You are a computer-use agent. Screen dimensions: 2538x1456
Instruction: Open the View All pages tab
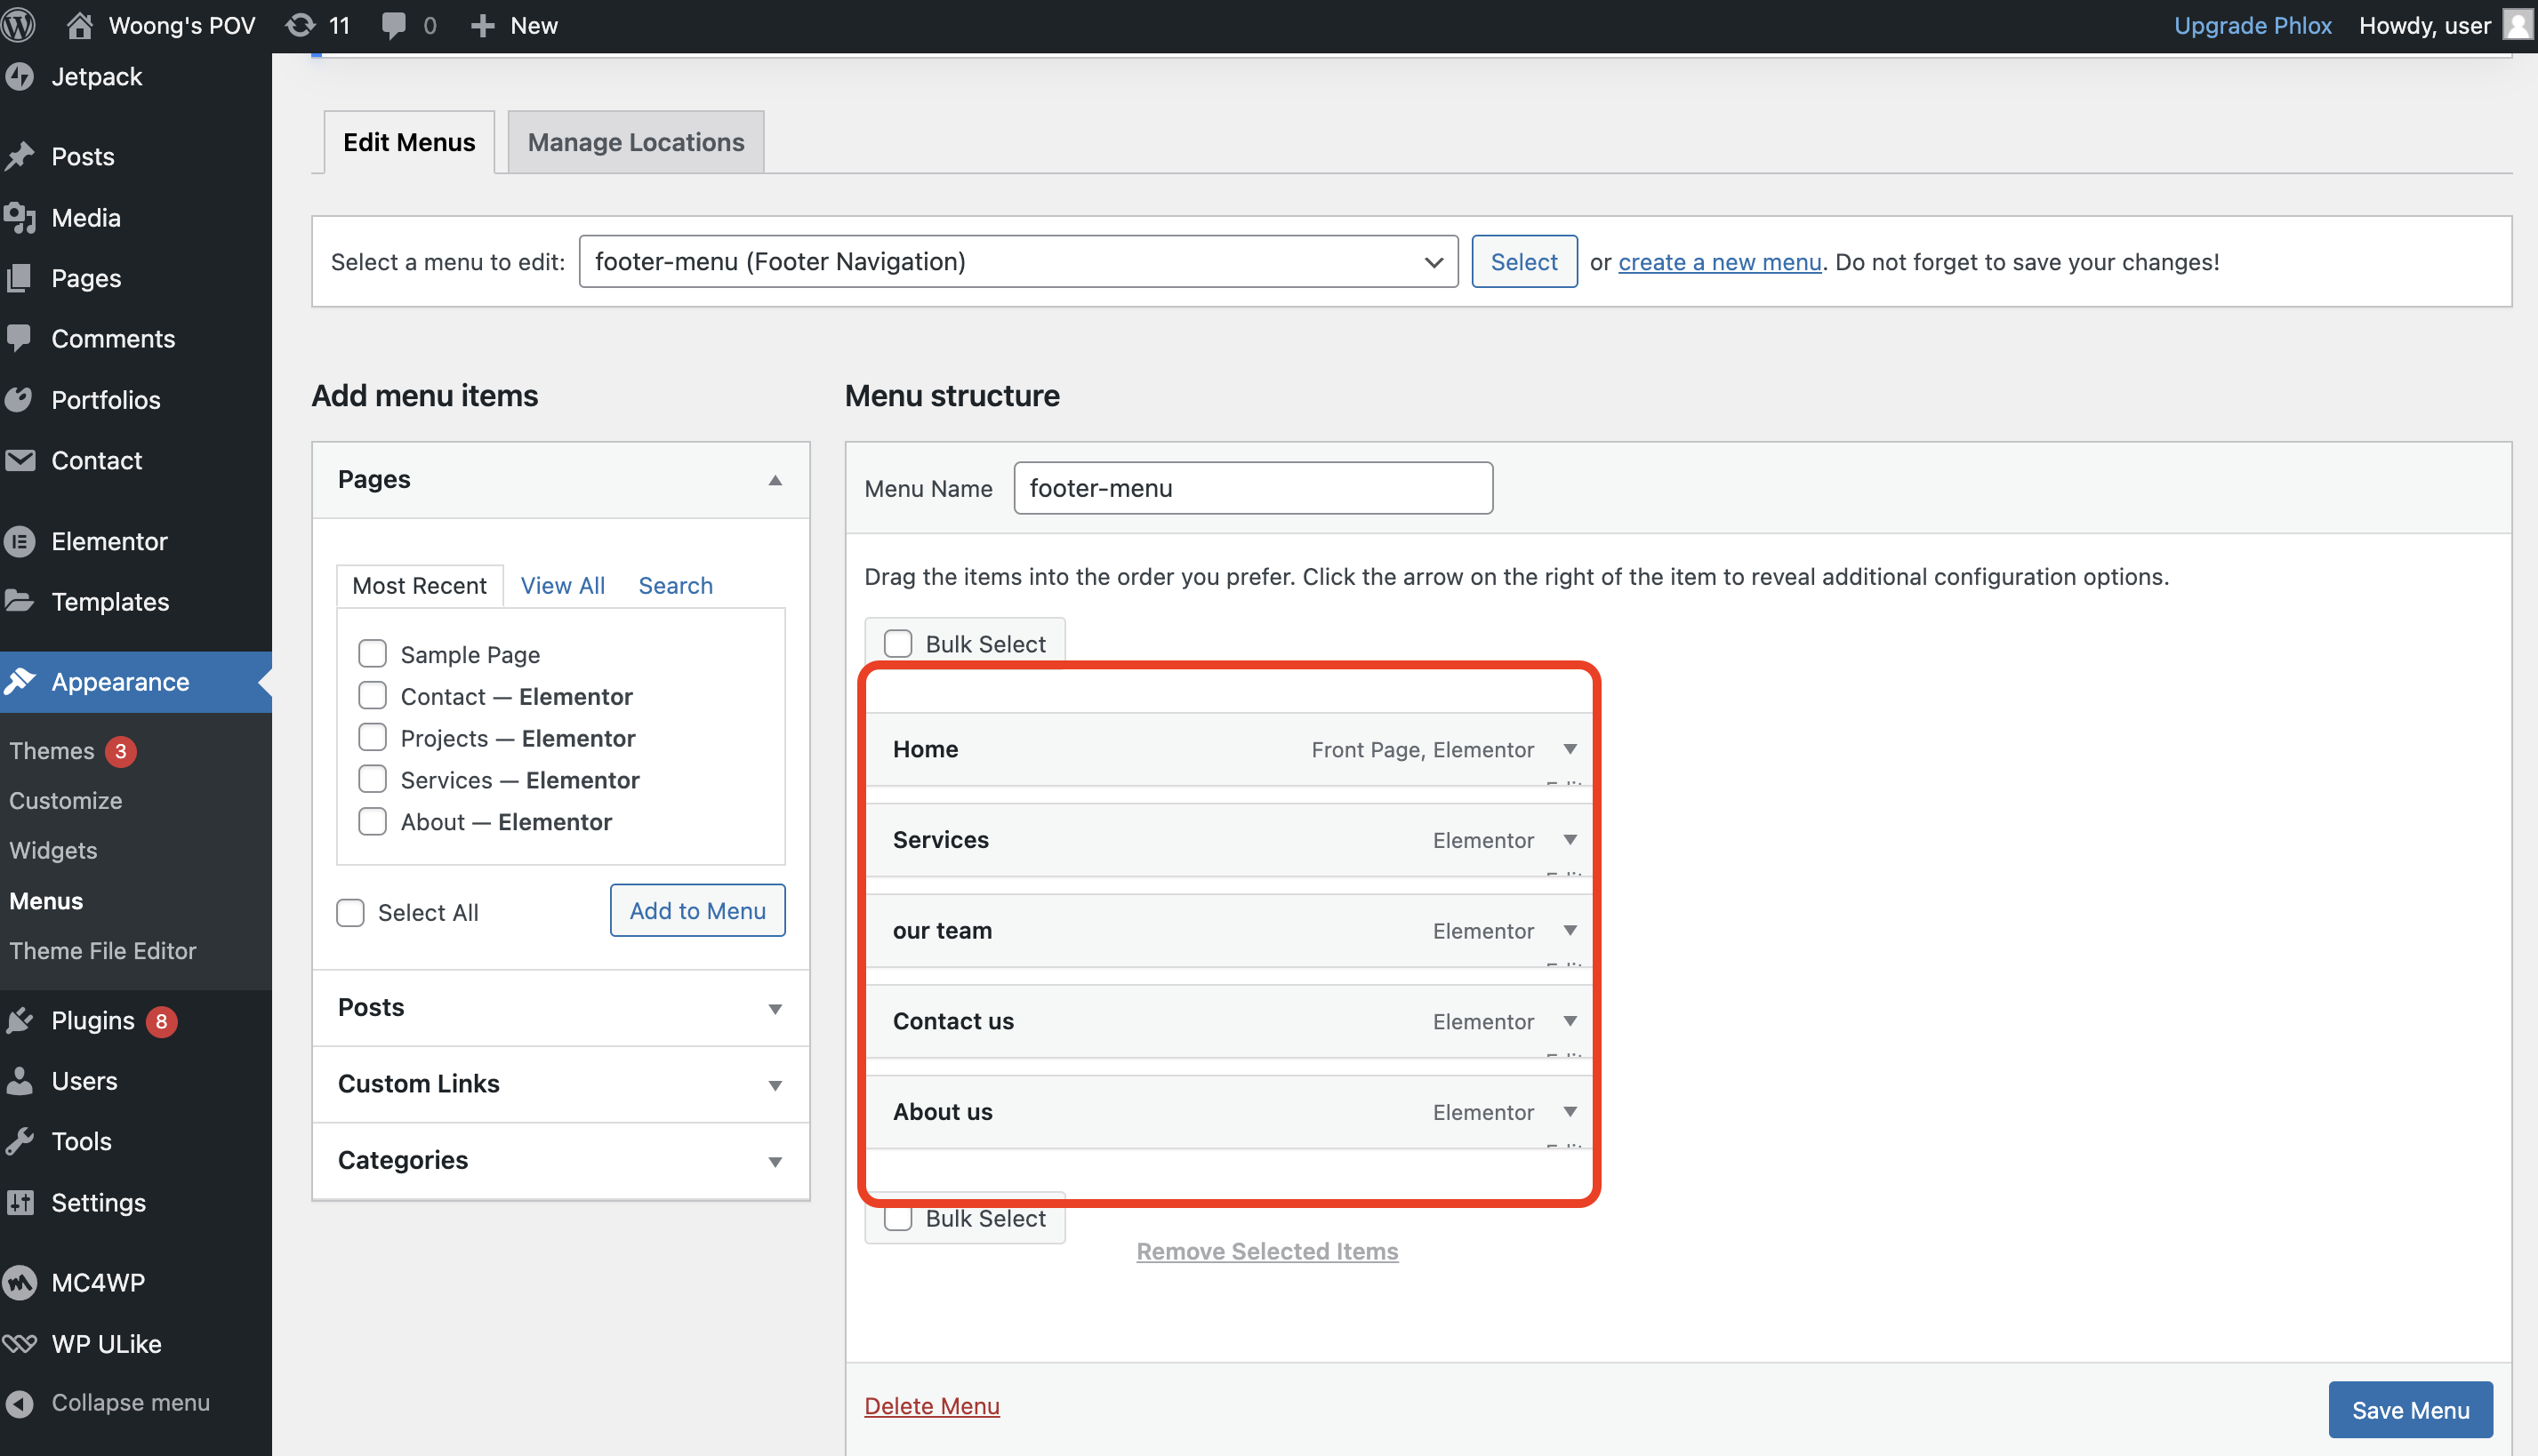coord(562,585)
